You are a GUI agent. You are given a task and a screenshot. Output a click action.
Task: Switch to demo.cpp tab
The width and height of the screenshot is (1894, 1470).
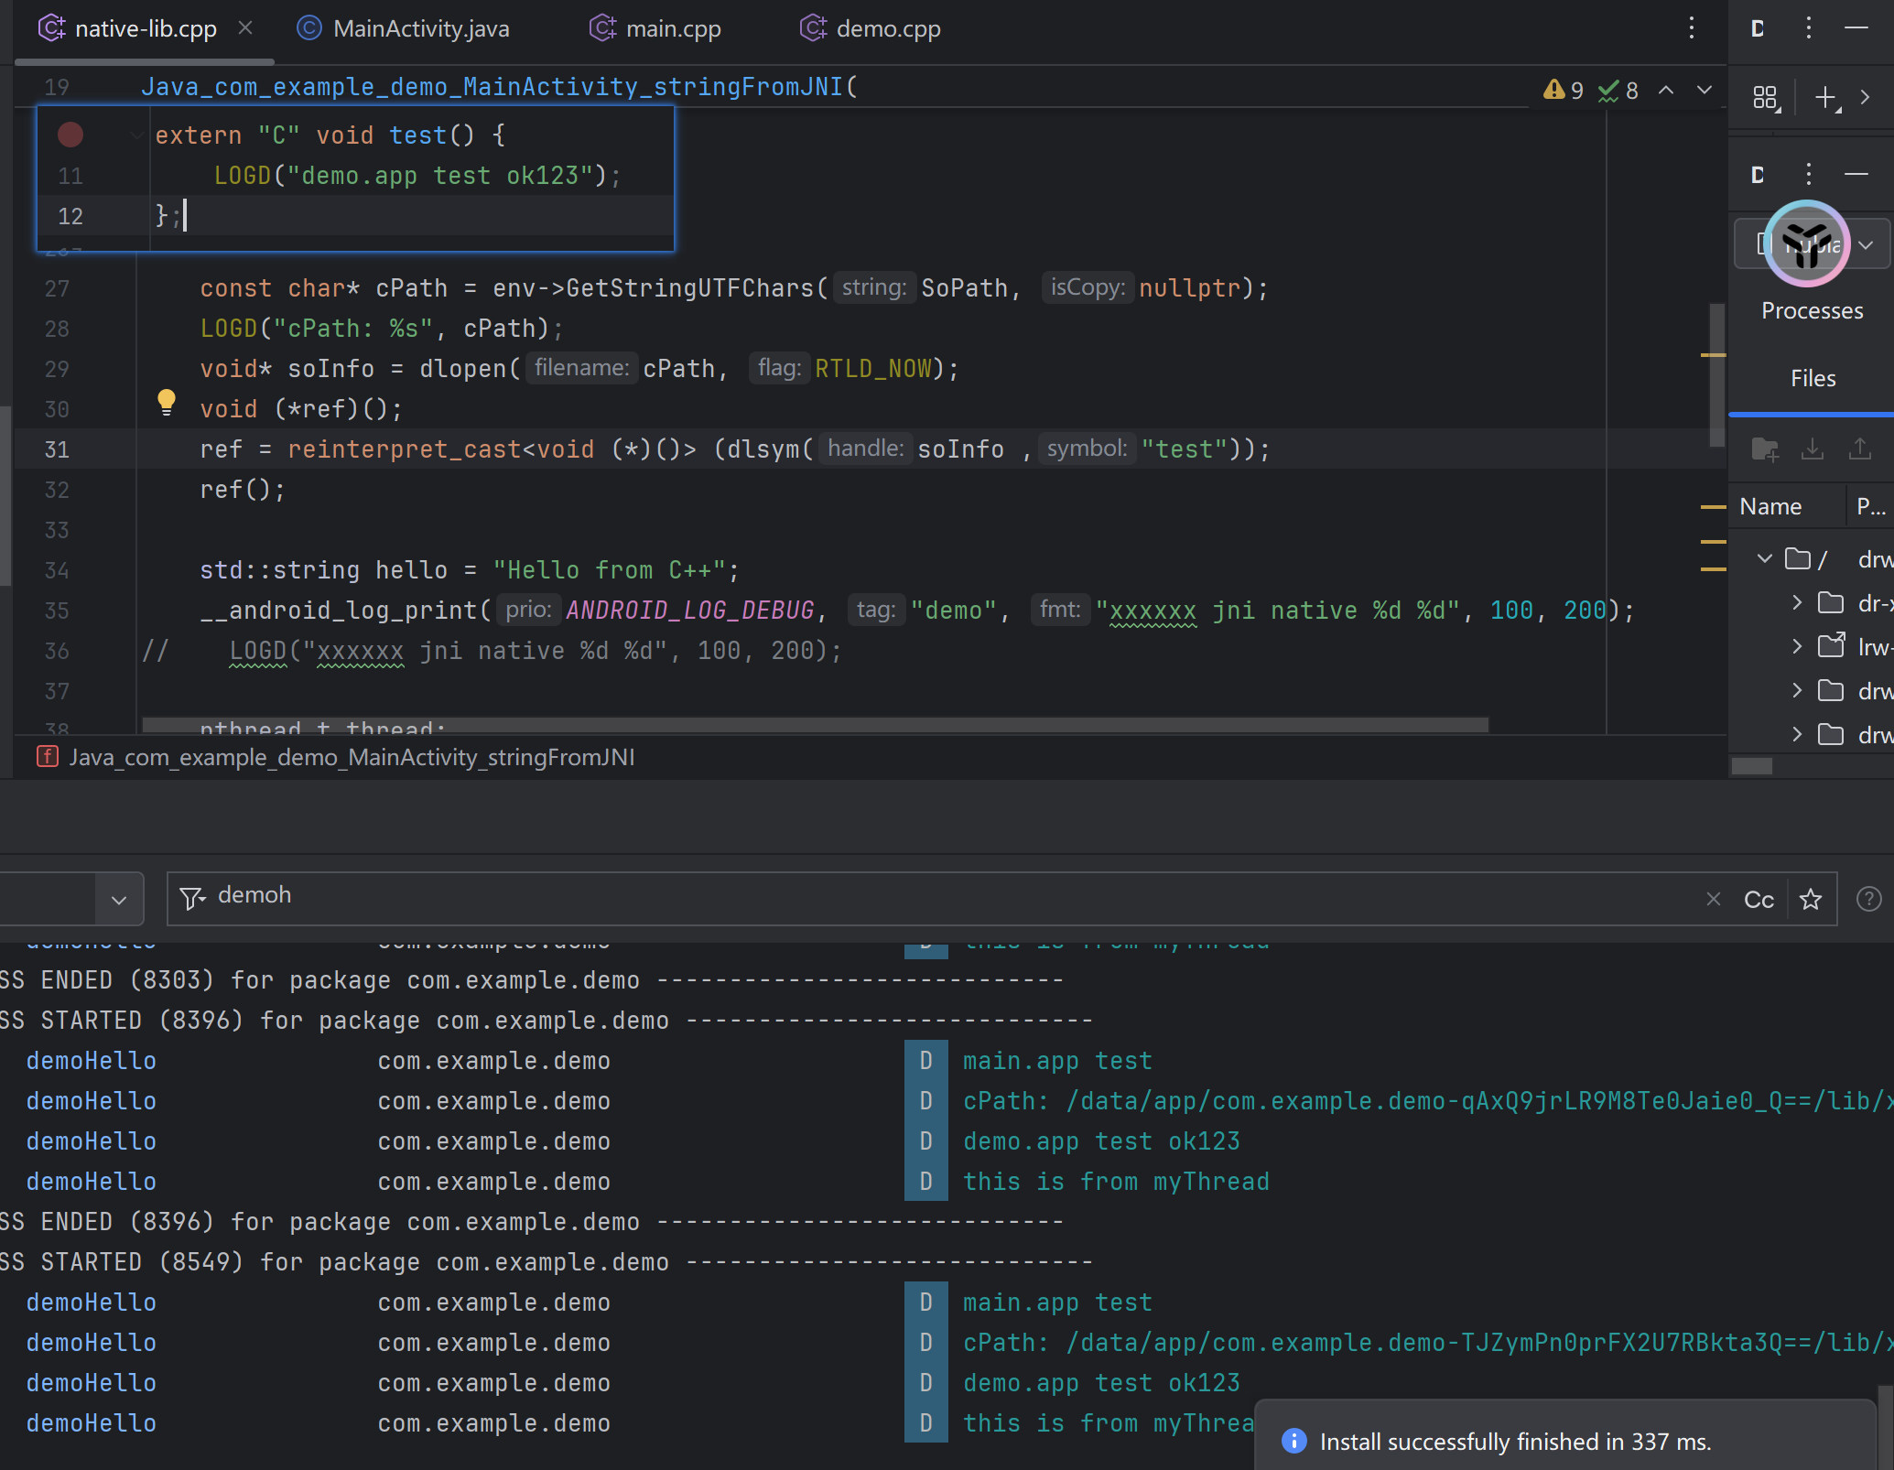coord(887,28)
